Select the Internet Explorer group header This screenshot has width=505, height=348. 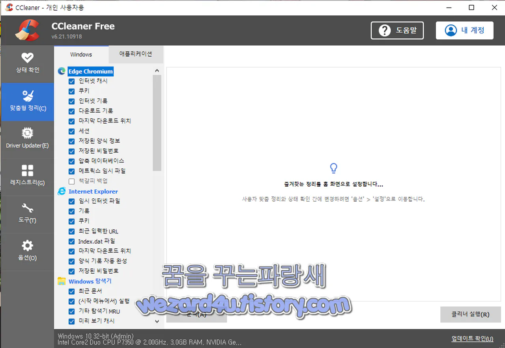(x=93, y=191)
